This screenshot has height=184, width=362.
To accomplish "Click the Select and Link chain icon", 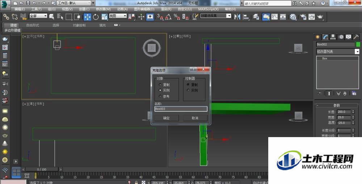I will click(6, 17).
